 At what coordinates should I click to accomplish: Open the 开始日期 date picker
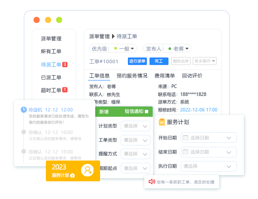209,138
